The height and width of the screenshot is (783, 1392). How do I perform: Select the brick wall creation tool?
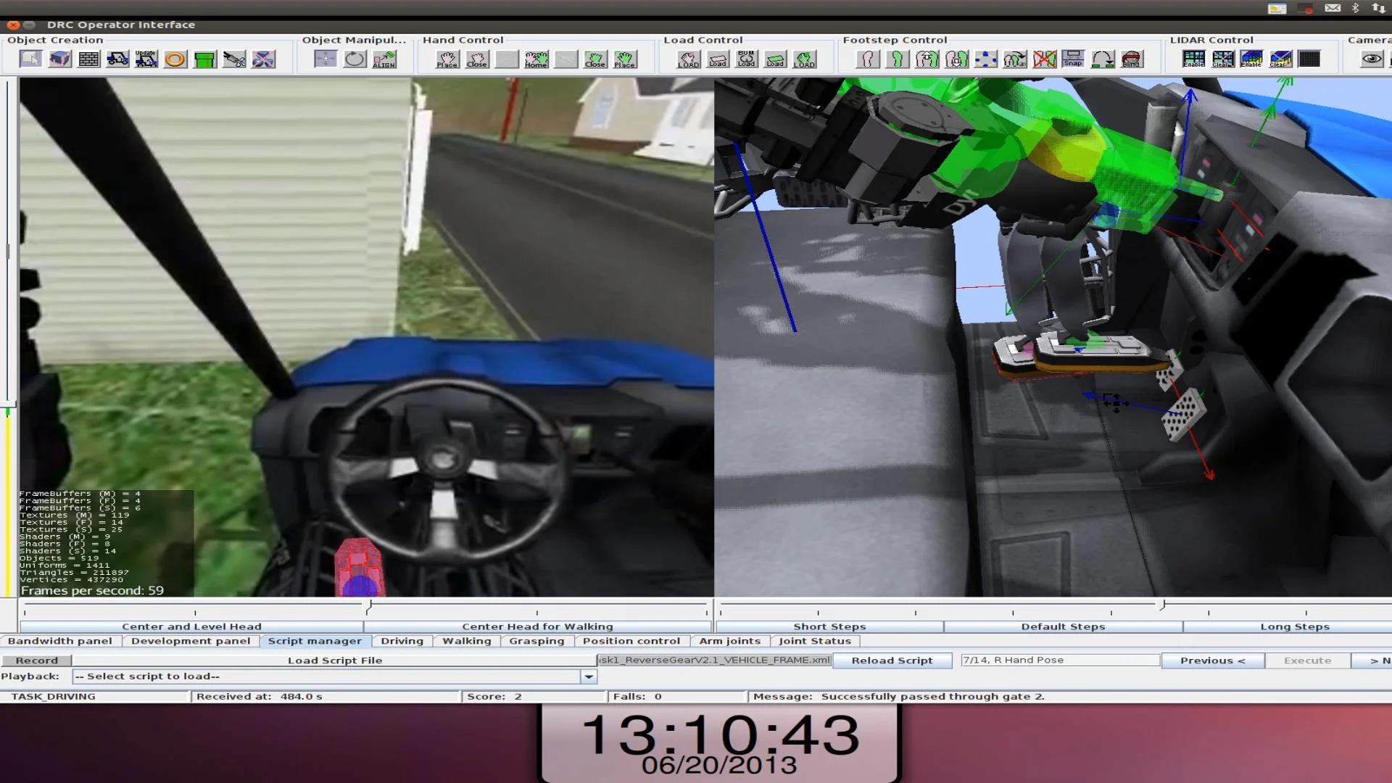(x=88, y=59)
